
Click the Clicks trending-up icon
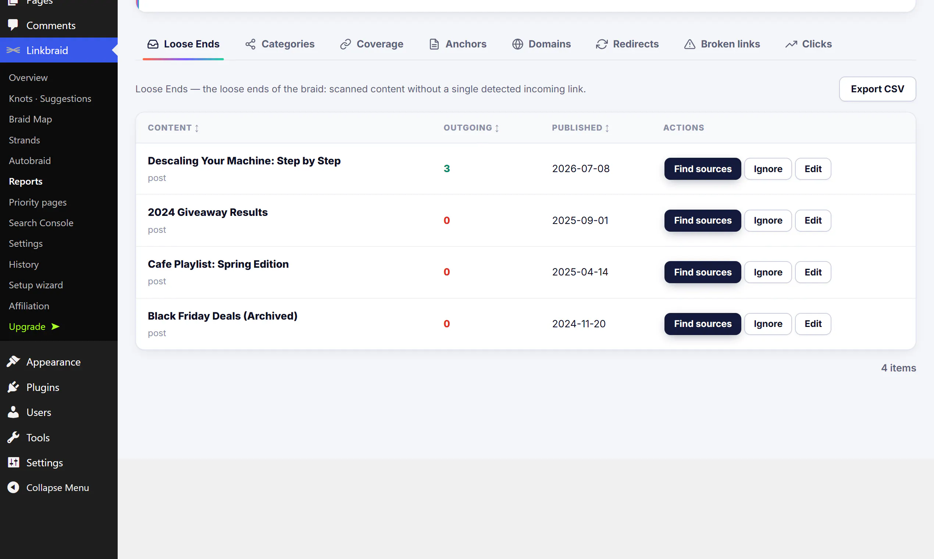(791, 44)
